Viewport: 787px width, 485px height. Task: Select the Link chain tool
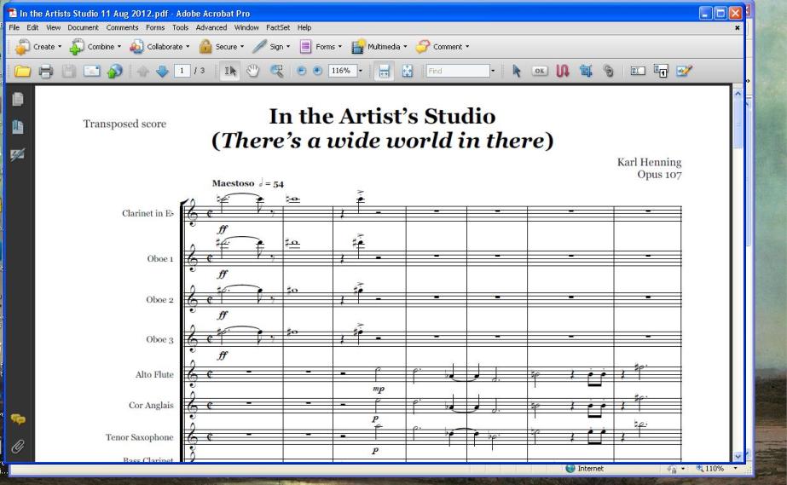(608, 72)
